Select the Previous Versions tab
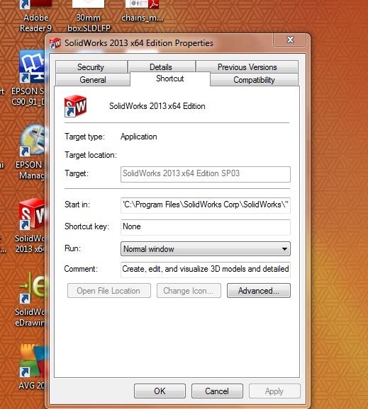This screenshot has width=368, height=409. pos(247,67)
